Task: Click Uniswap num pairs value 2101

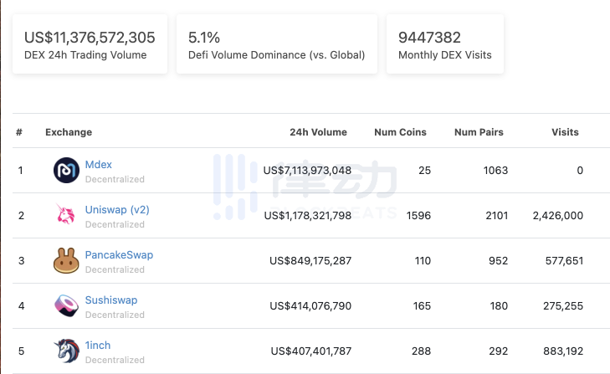Action: coord(496,215)
